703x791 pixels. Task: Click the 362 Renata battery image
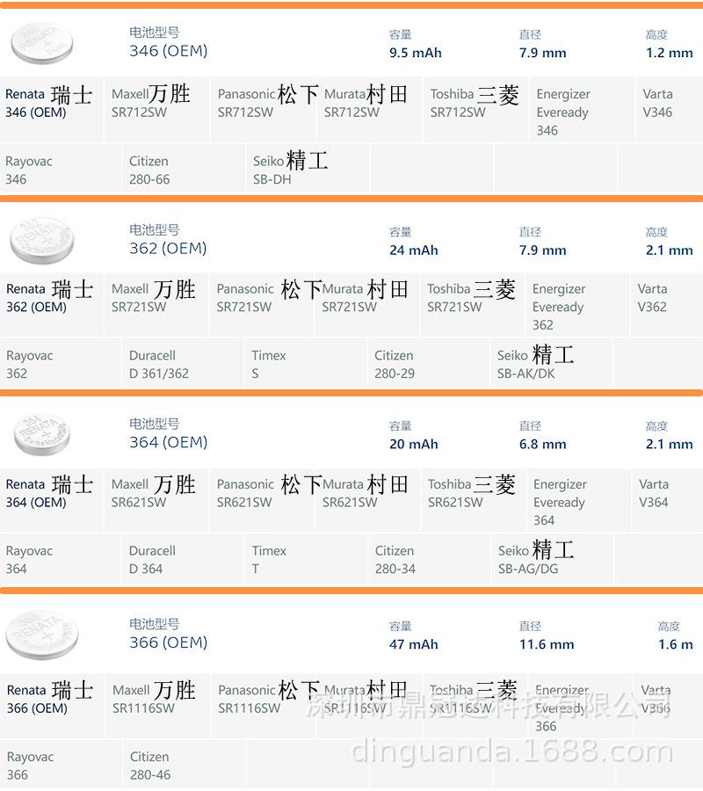point(42,241)
